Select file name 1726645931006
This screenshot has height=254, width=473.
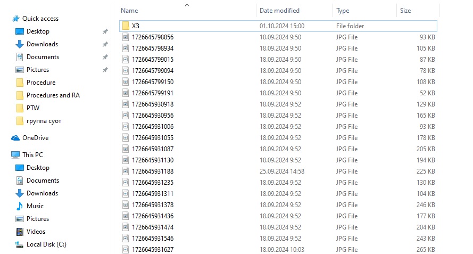[x=153, y=127]
